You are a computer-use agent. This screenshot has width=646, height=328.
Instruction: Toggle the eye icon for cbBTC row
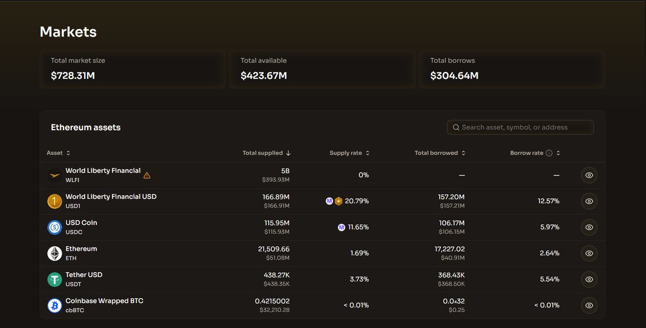[589, 305]
